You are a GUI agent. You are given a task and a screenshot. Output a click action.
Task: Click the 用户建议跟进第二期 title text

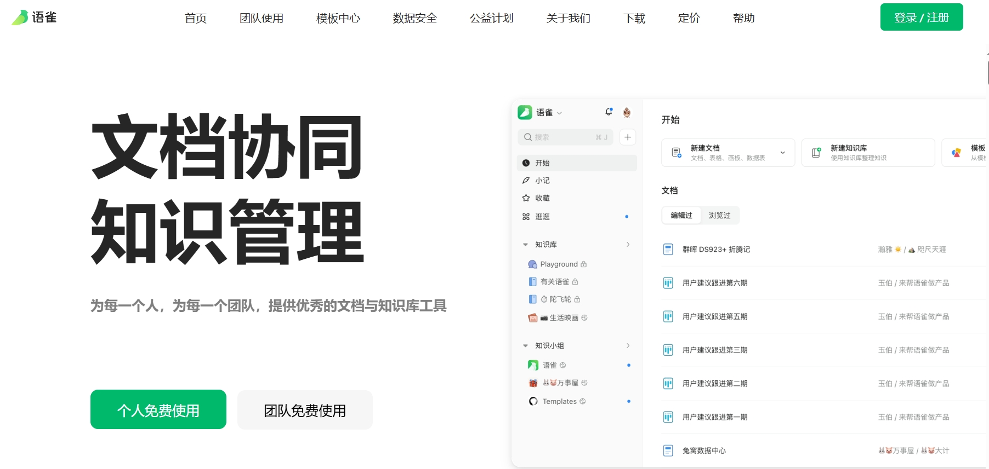click(x=715, y=384)
